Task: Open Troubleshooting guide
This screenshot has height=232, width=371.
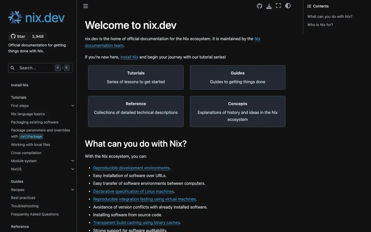Action: pos(25,206)
